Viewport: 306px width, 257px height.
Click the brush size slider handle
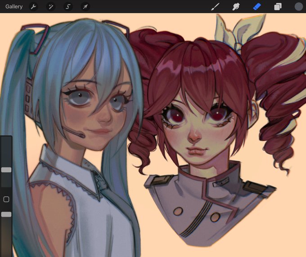coord(6,170)
